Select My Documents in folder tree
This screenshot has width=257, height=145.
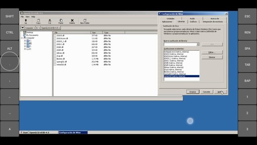[32, 35]
